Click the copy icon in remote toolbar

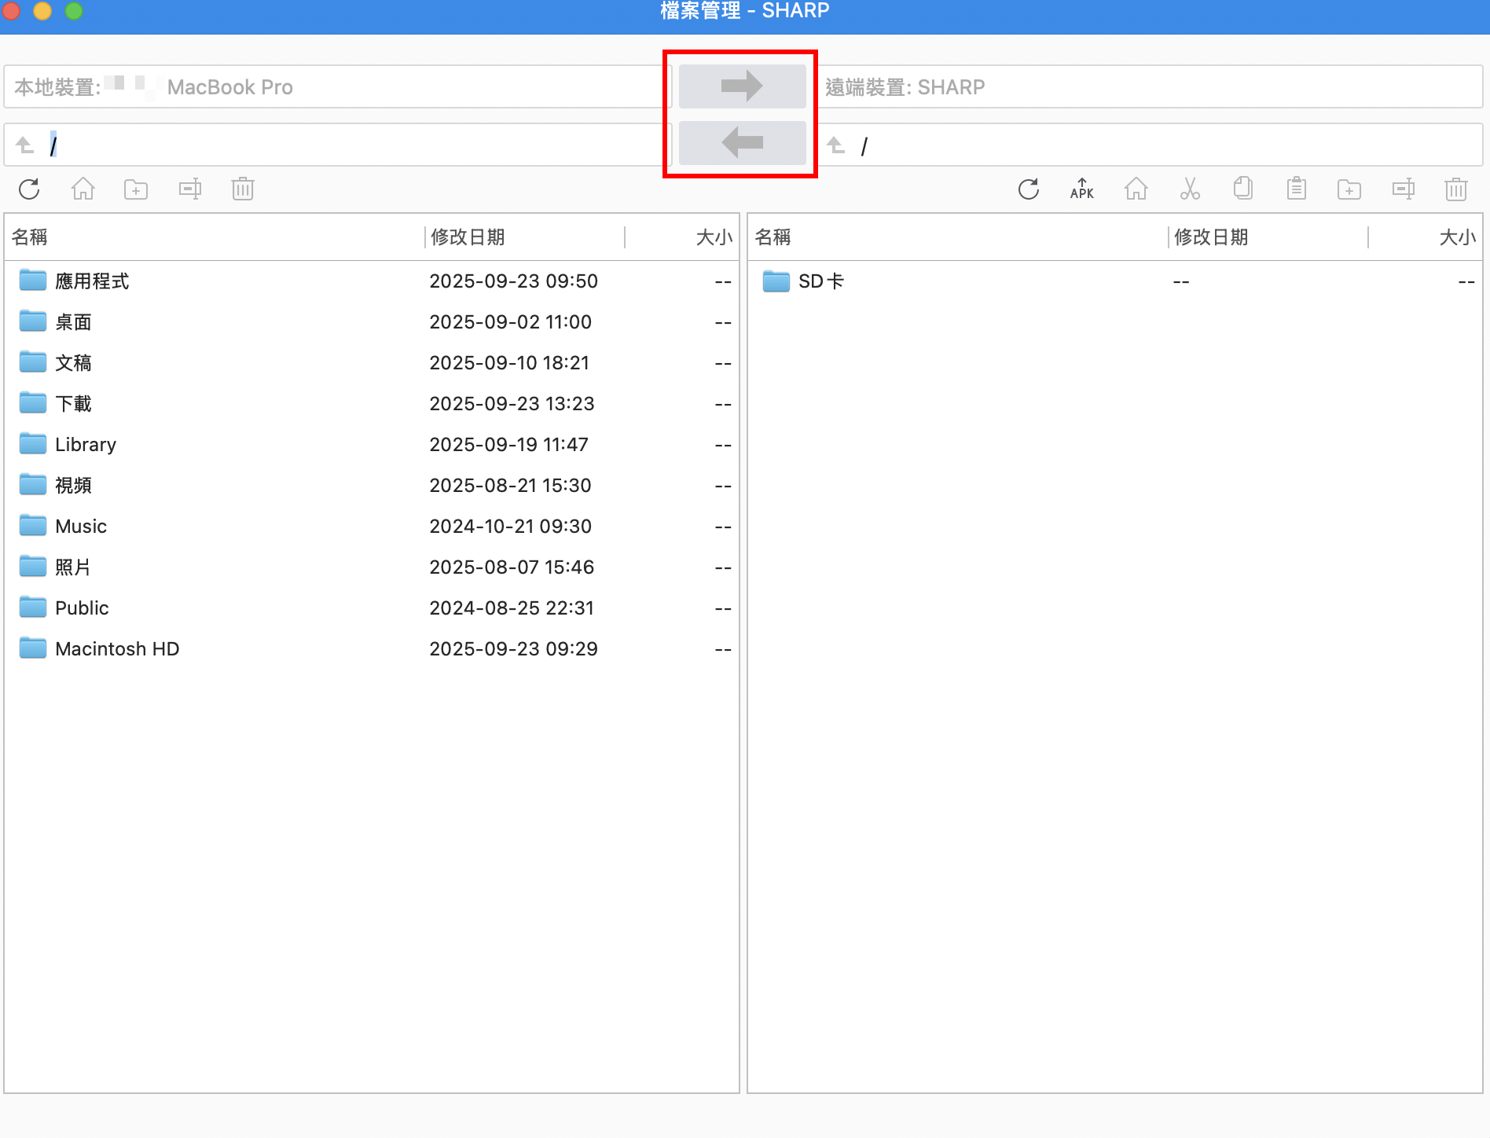1243,189
